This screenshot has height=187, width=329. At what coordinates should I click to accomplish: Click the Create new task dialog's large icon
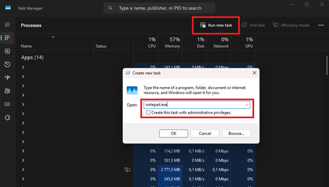coord(132,91)
